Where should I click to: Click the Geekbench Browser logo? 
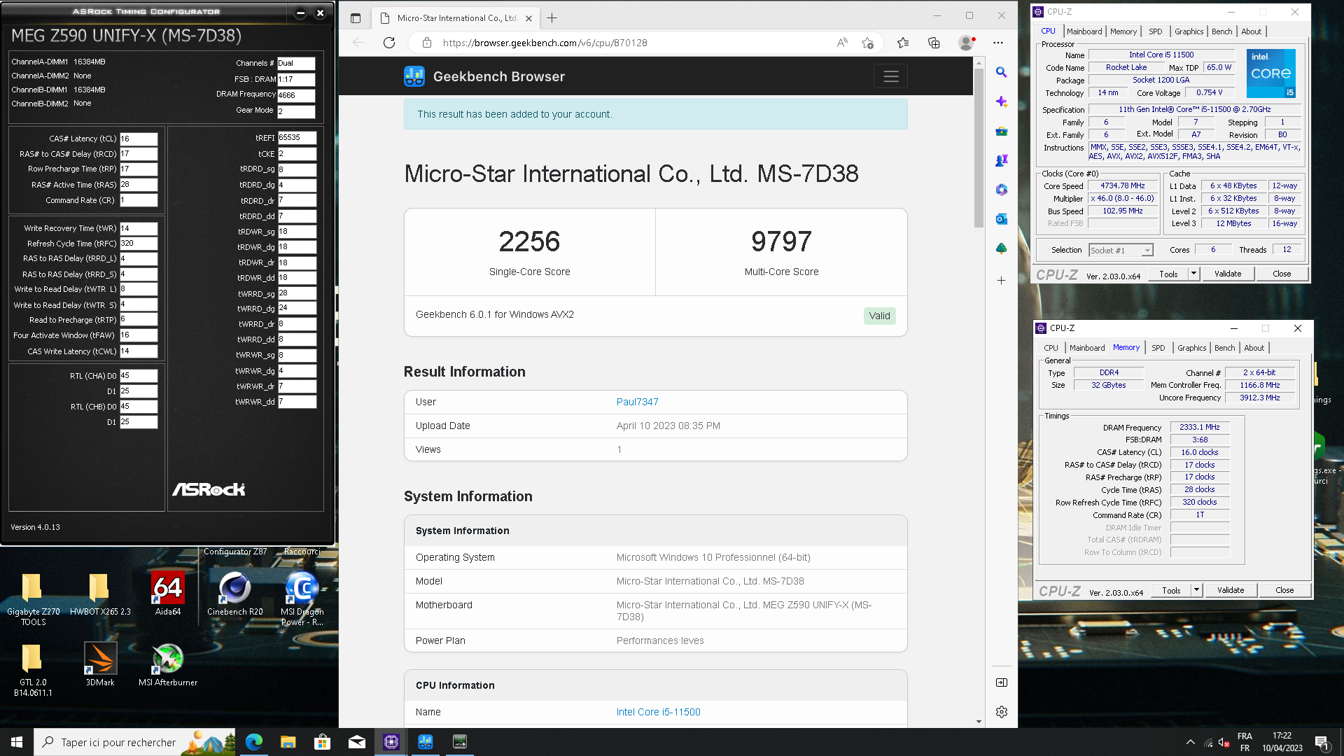(x=484, y=76)
